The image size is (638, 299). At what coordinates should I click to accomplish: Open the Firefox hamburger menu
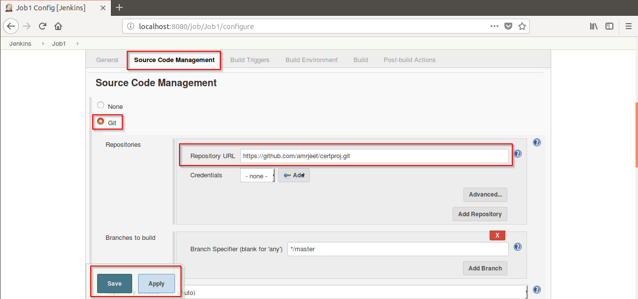(628, 26)
